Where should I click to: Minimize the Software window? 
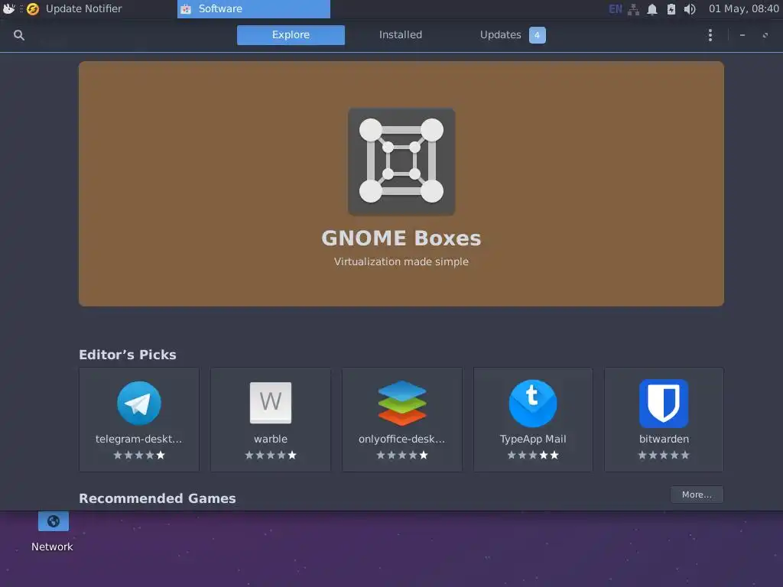(742, 35)
